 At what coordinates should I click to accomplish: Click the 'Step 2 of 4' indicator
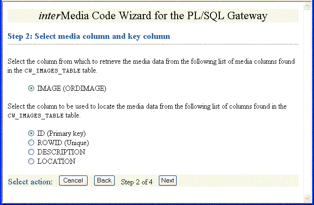click(137, 182)
